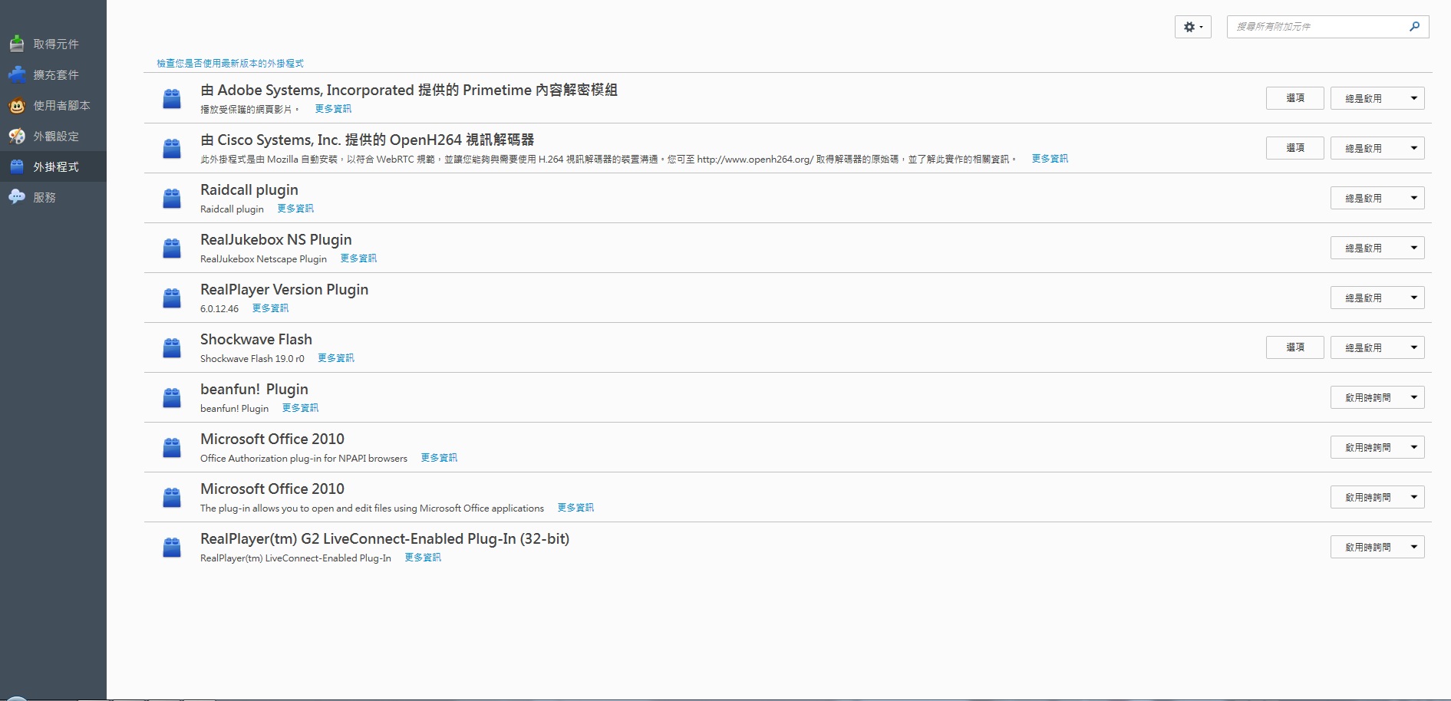The height and width of the screenshot is (701, 1451).
Task: Open activation dropdown for RealPlayer Version Plugin
Action: (x=1377, y=298)
